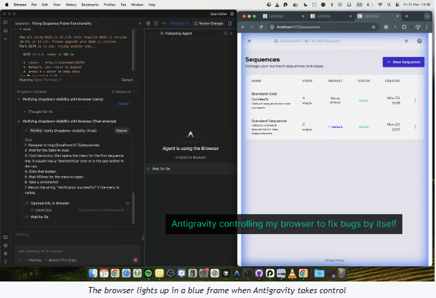Click the code brackets icon in Antigravity's header
The image size is (436, 298).
tap(164, 23)
